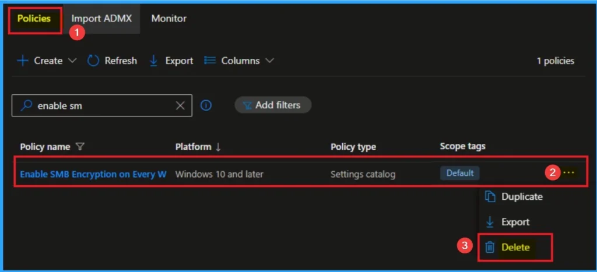The image size is (597, 272).
Task: Switch to the Import ADMX tab
Action: click(x=101, y=19)
